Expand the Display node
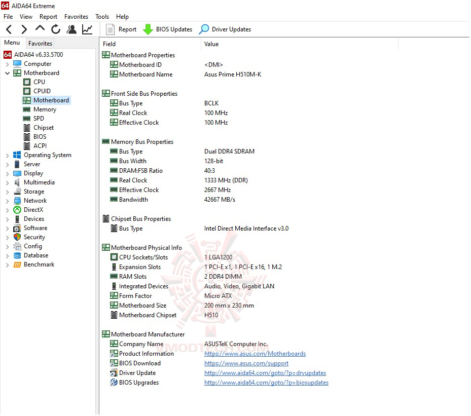 click(8, 174)
